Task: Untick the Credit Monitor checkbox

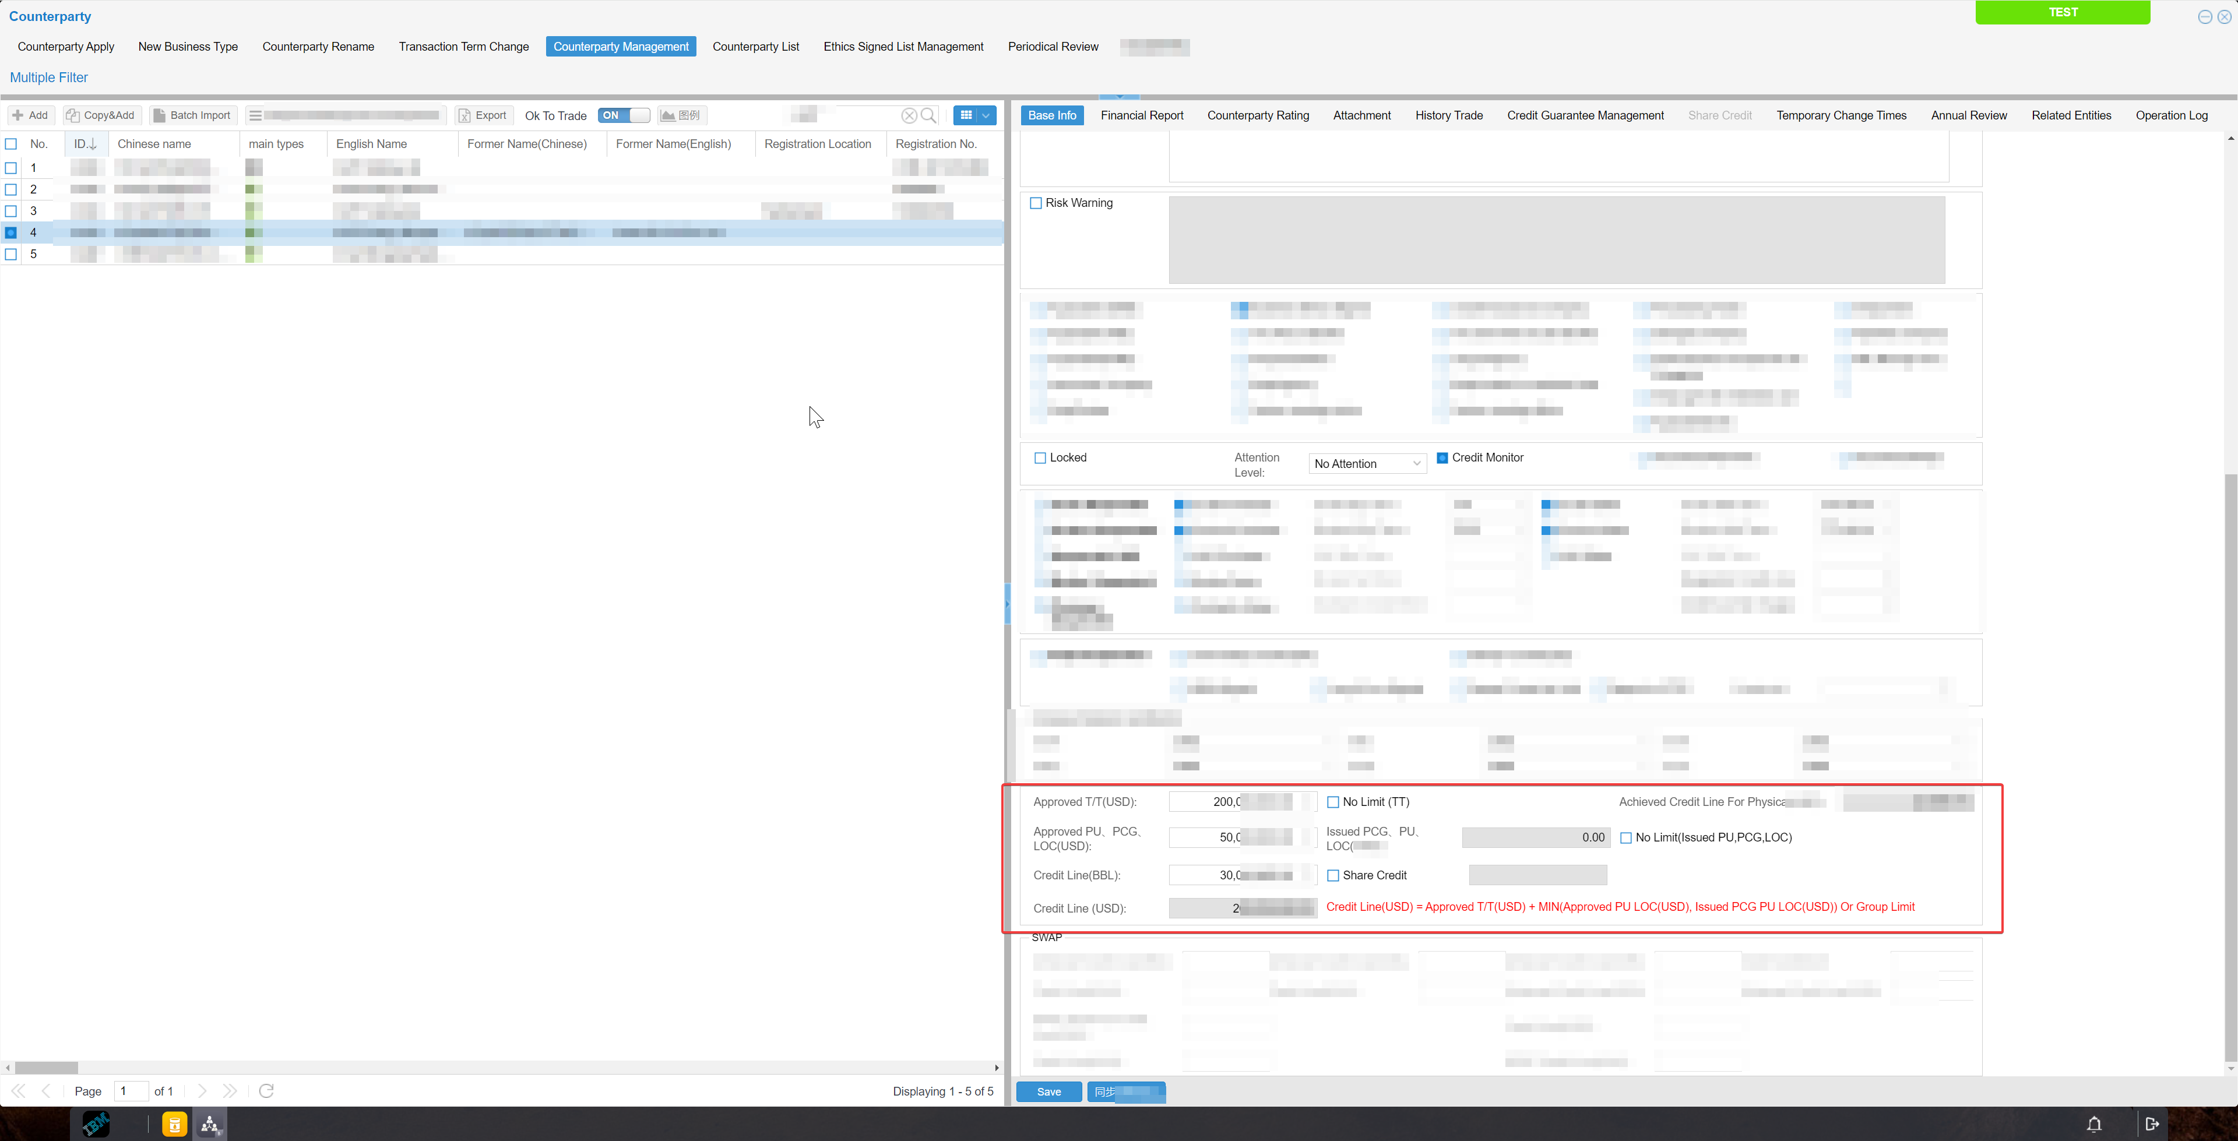Action: click(1442, 458)
